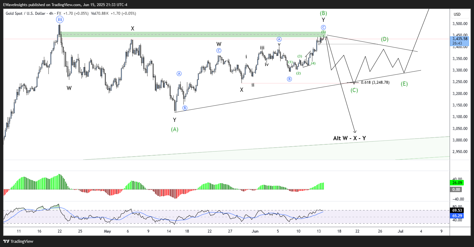The image size is (474, 247).
Task: Click the Jul label on the date axis
Action: coord(400,231)
